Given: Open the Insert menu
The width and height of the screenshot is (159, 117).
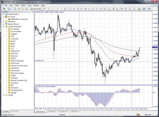Looking at the screenshot, I should pos(17,6).
